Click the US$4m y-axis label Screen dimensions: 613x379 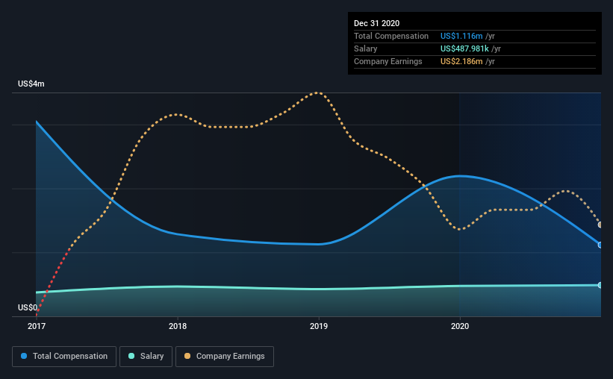(31, 84)
